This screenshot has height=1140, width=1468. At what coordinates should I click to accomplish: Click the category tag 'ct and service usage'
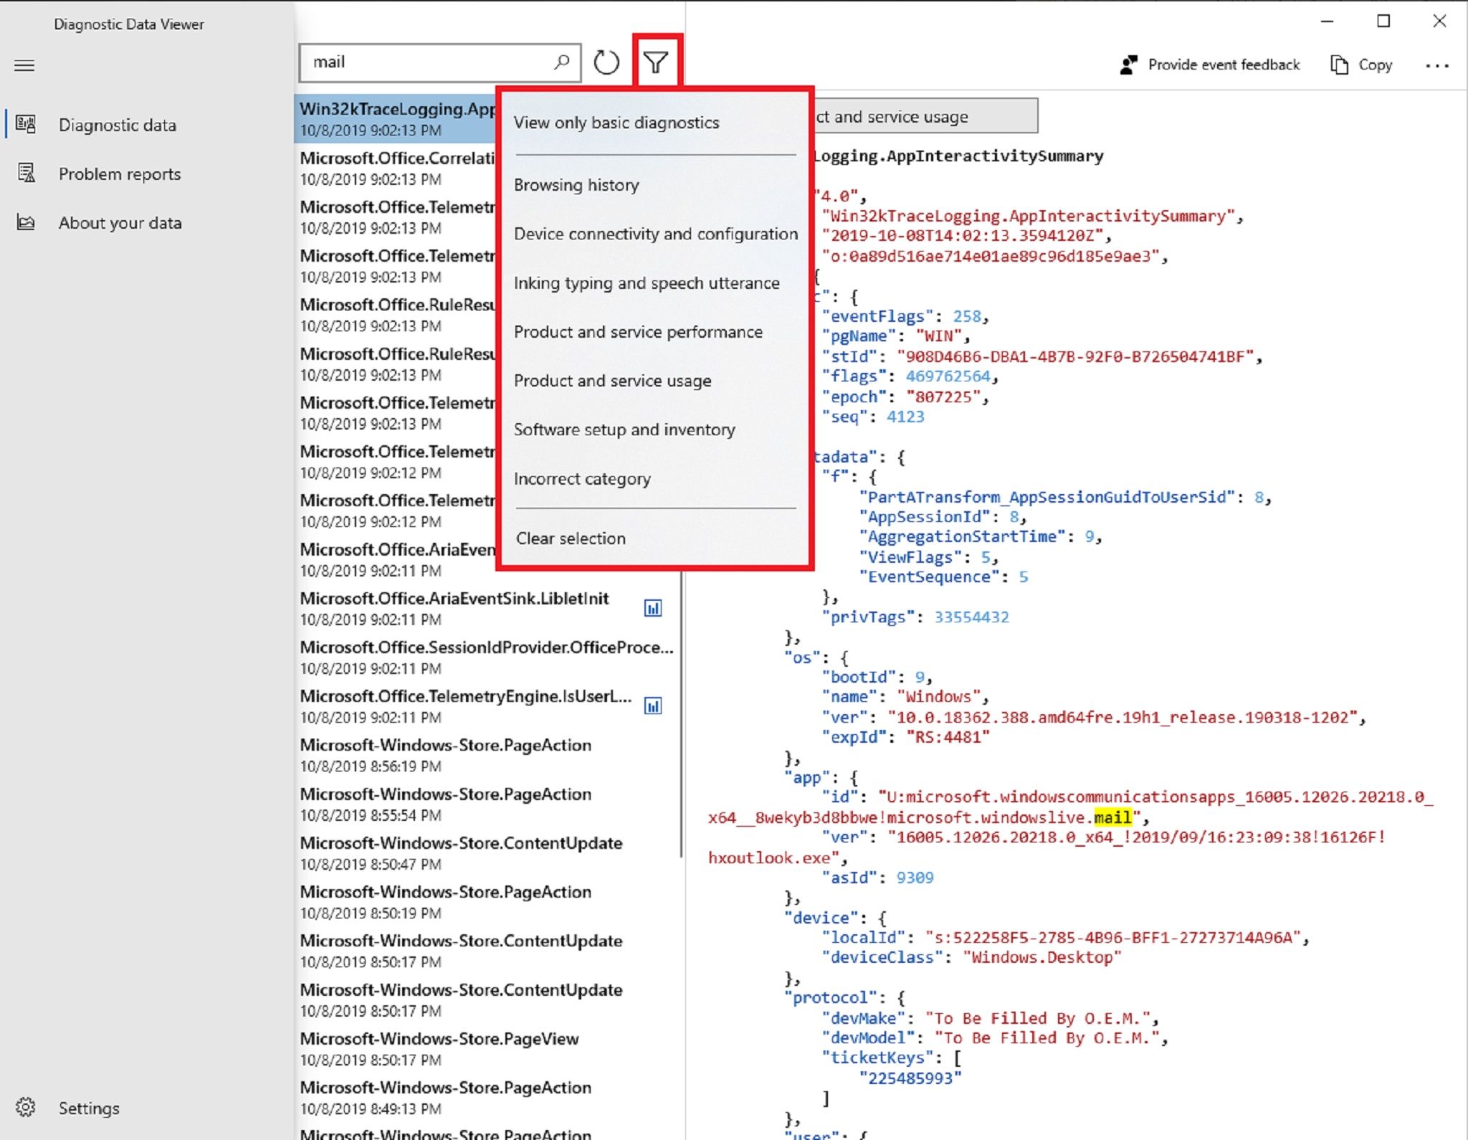click(925, 116)
